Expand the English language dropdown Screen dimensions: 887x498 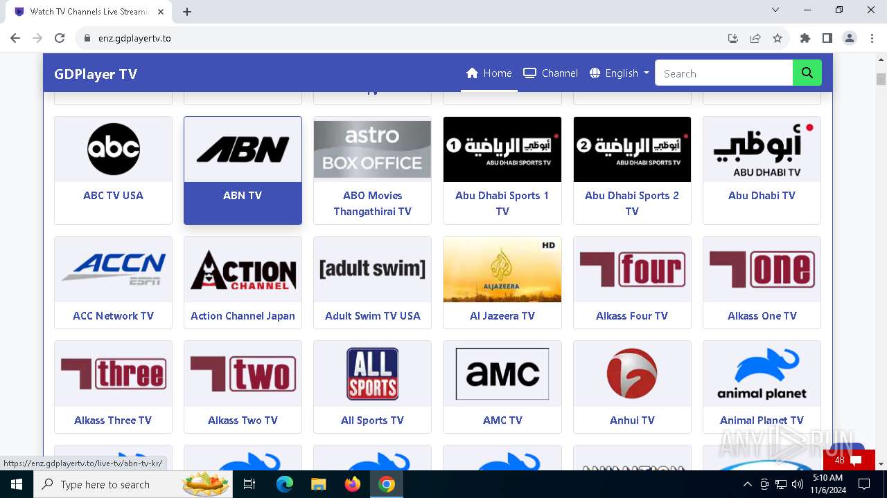(620, 73)
